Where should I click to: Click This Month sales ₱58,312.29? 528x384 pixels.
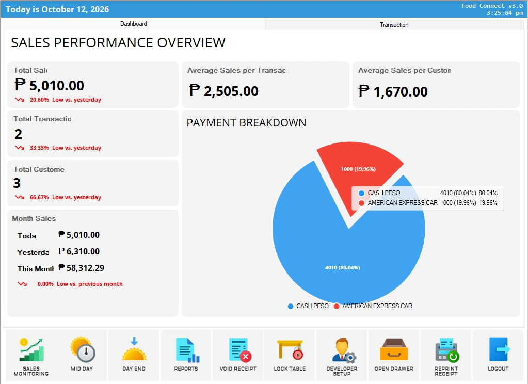click(82, 268)
